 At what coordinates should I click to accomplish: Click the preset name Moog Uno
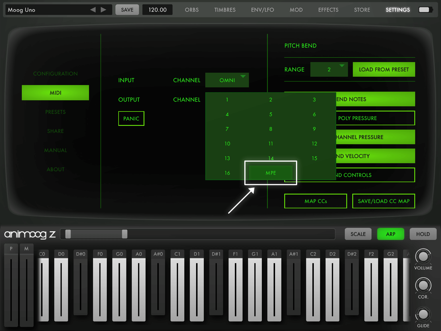pyautogui.click(x=22, y=10)
